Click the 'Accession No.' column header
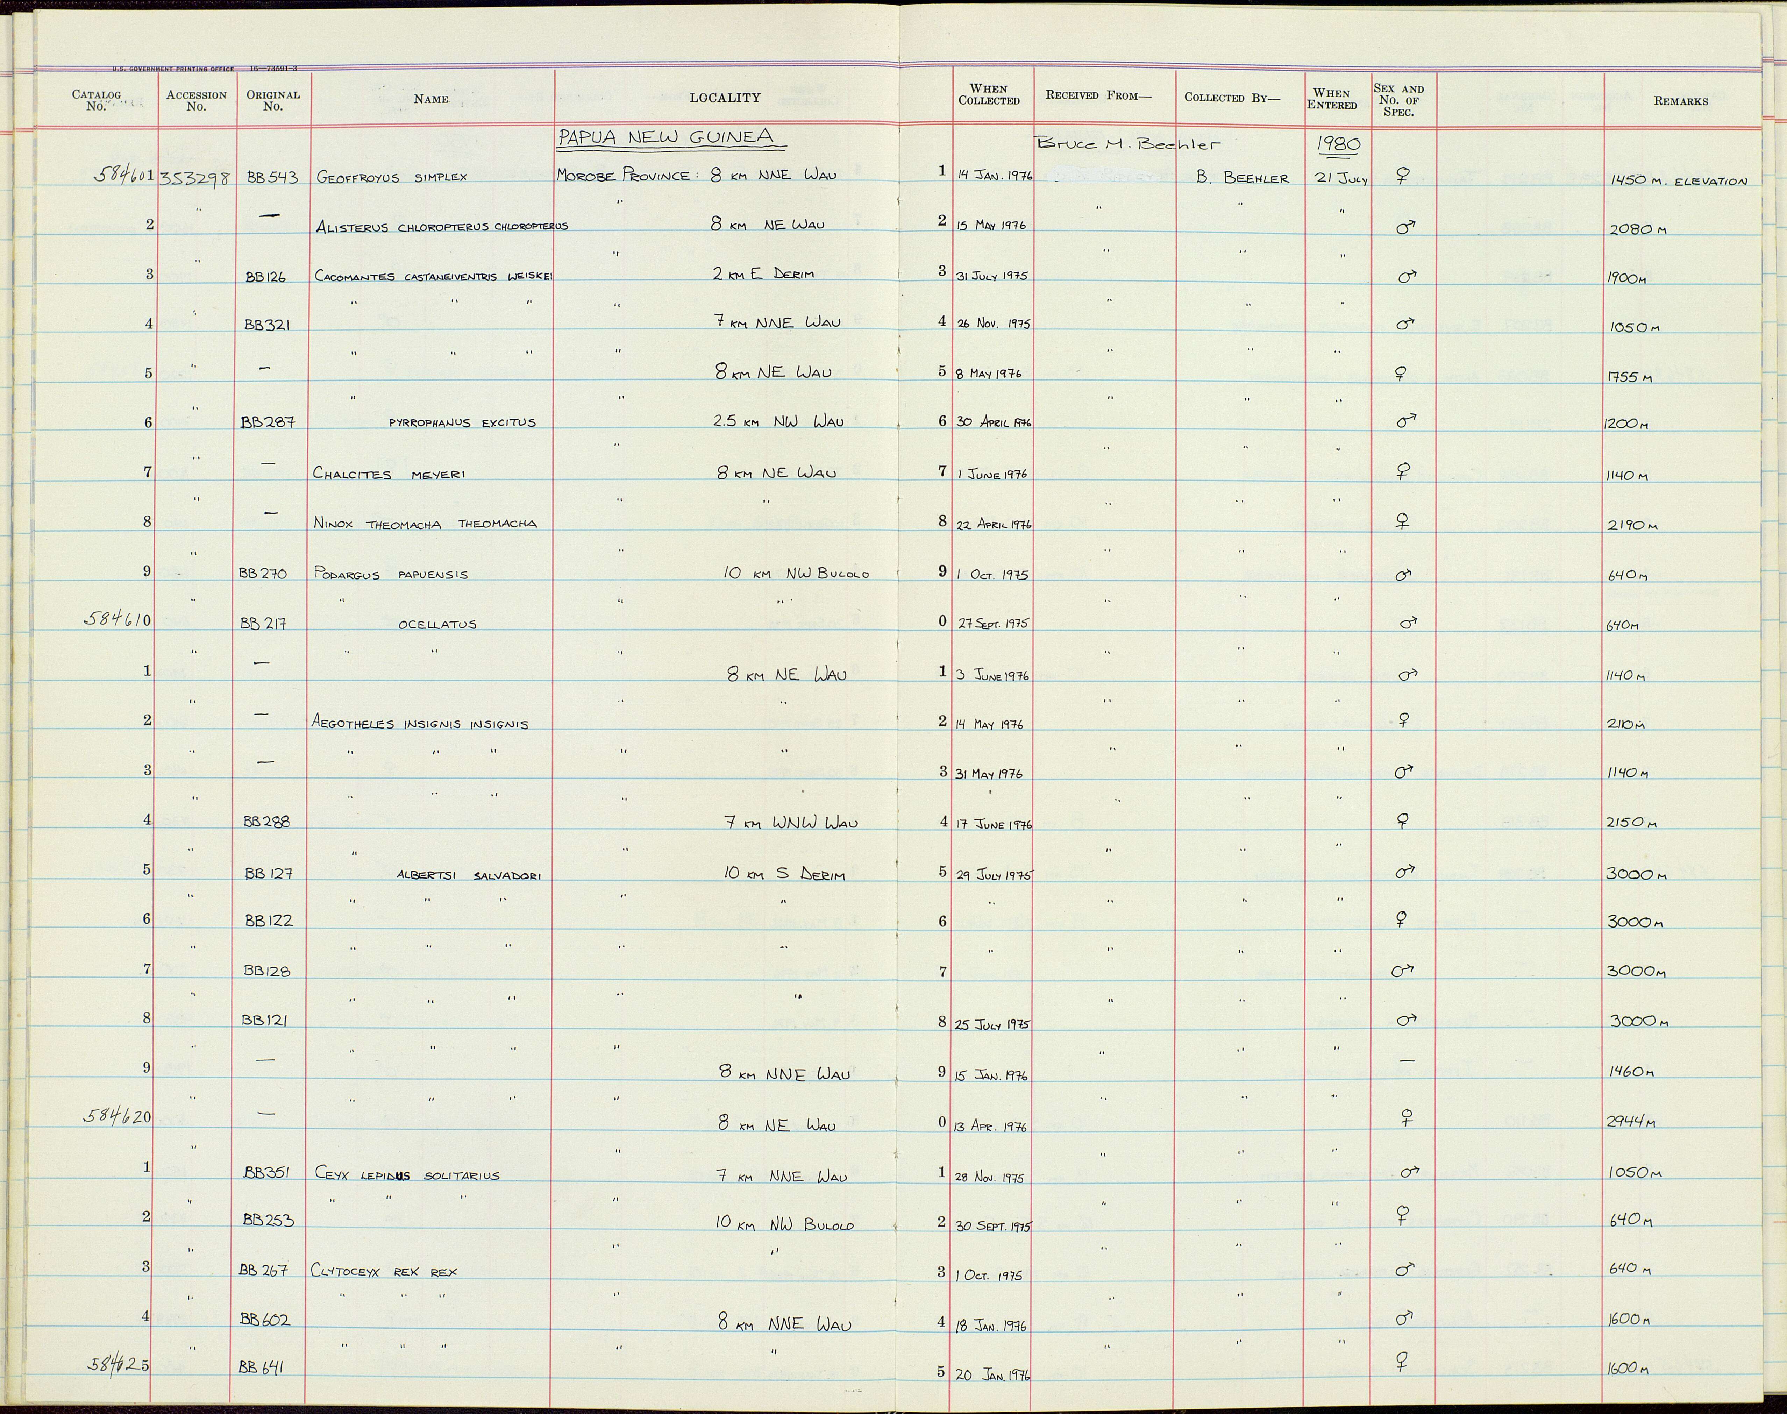The height and width of the screenshot is (1414, 1787). pyautogui.click(x=196, y=101)
